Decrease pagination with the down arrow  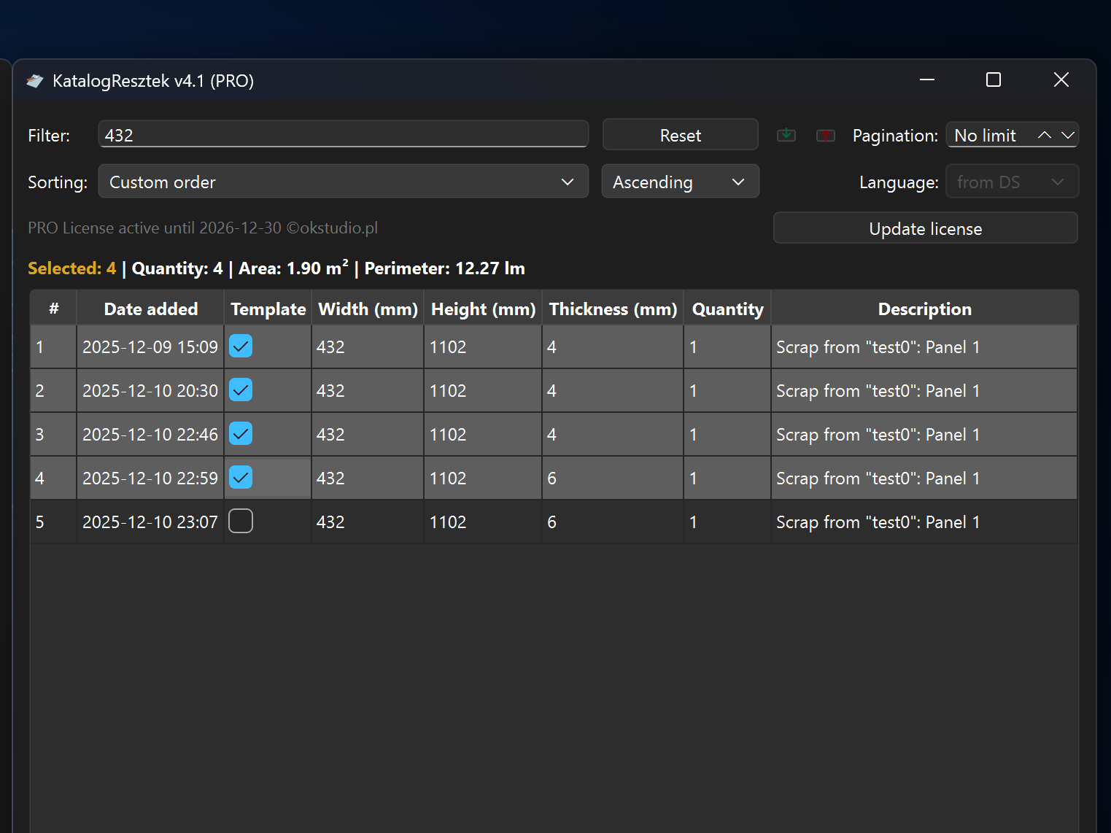(1067, 136)
